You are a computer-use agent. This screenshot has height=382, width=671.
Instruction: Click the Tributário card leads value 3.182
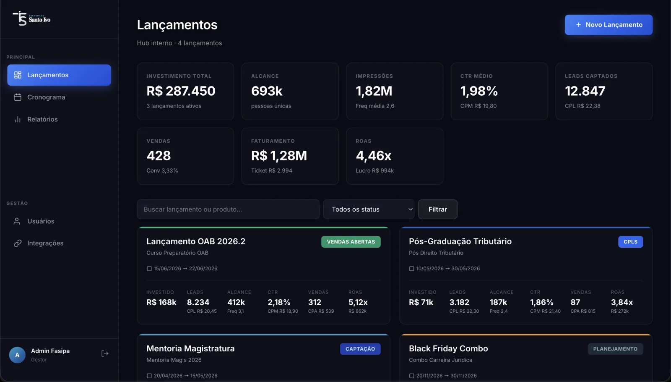[x=459, y=303]
